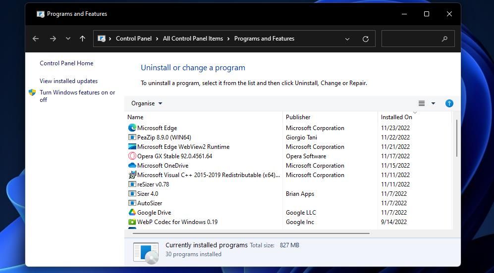Image resolution: width=494 pixels, height=273 pixels.
Task: Maximize the Programs and Features window
Action: tap(427, 14)
